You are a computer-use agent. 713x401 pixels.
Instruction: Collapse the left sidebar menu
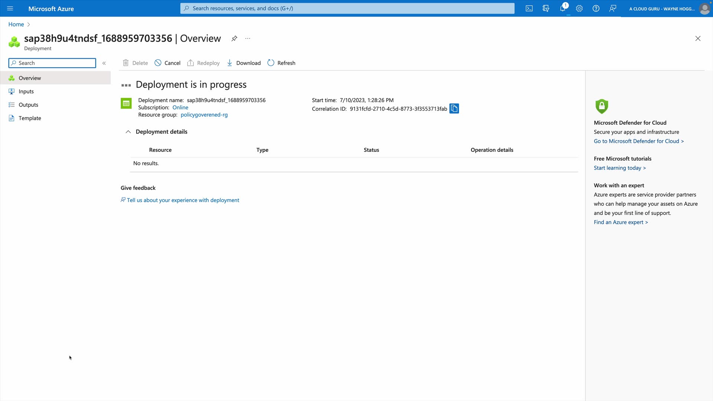pyautogui.click(x=104, y=63)
